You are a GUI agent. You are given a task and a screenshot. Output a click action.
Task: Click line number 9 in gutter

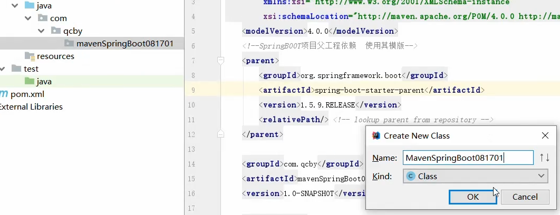[x=193, y=90]
